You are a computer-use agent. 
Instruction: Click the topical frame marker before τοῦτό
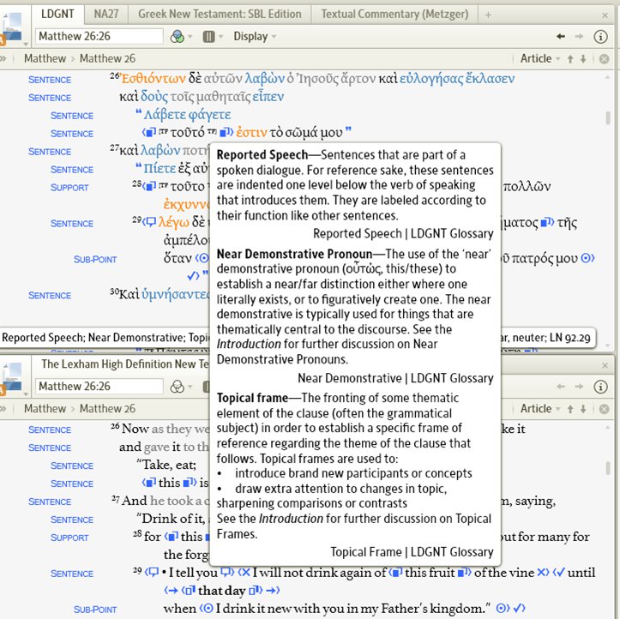[149, 132]
